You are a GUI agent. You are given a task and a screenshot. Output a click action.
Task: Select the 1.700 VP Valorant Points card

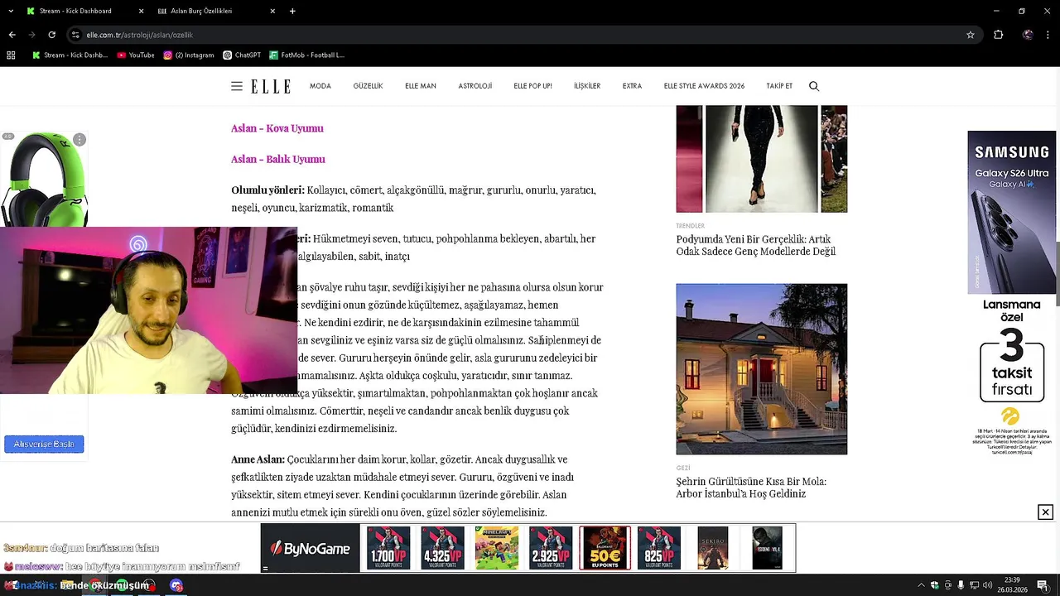pos(388,548)
